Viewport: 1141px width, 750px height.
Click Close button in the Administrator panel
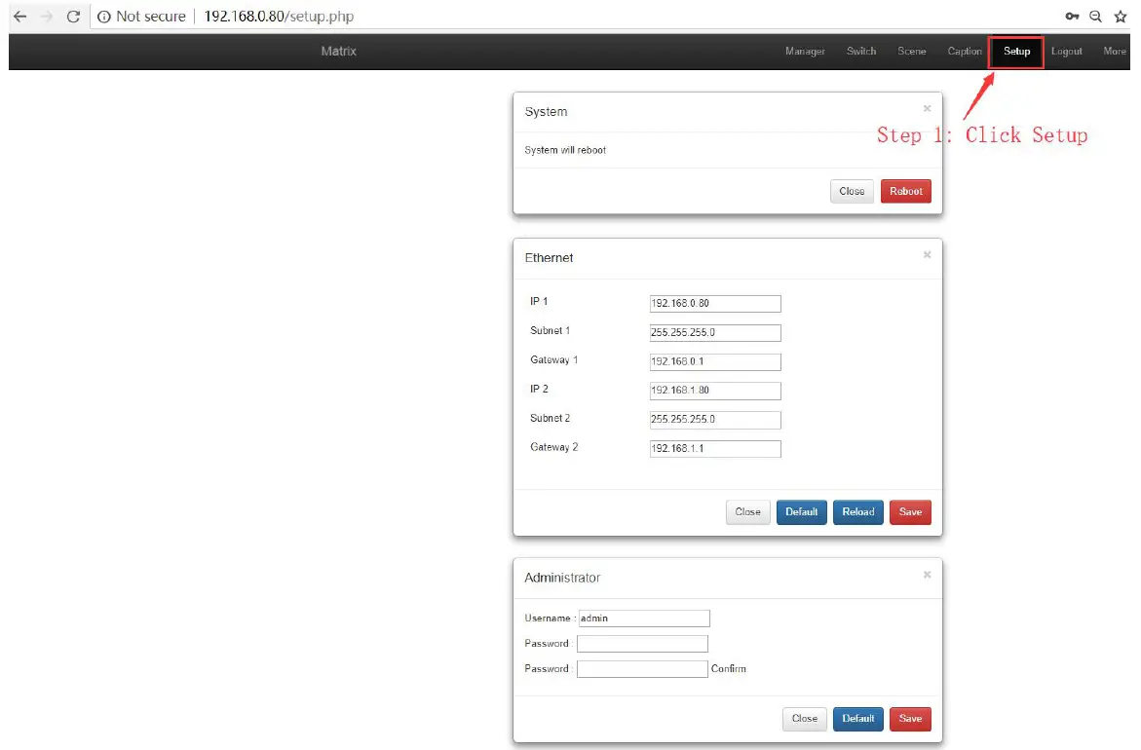[804, 719]
